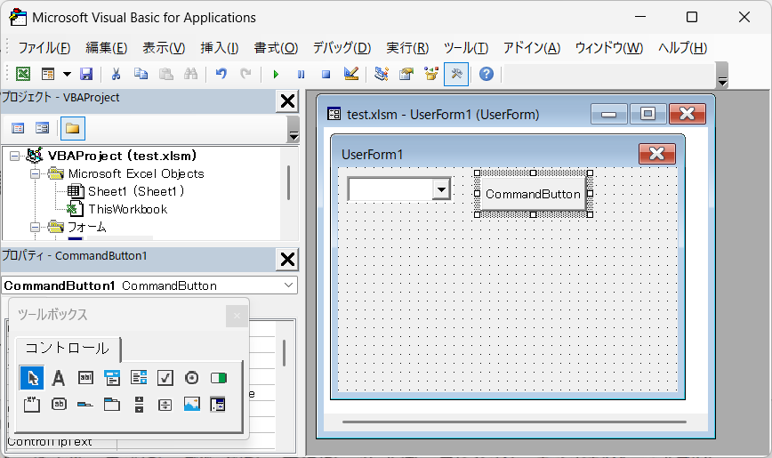772x458 pixels.
Task: Open the 表示(V) menu
Action: 164,48
